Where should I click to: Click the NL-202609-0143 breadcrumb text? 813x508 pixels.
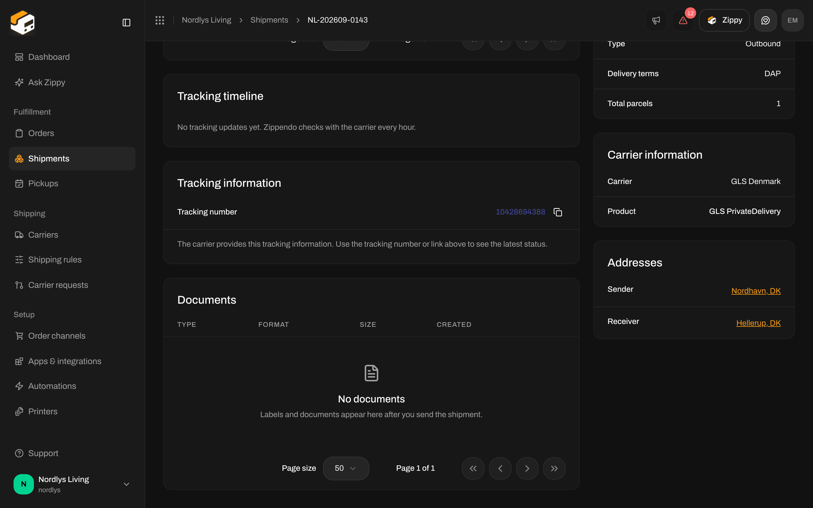[338, 20]
